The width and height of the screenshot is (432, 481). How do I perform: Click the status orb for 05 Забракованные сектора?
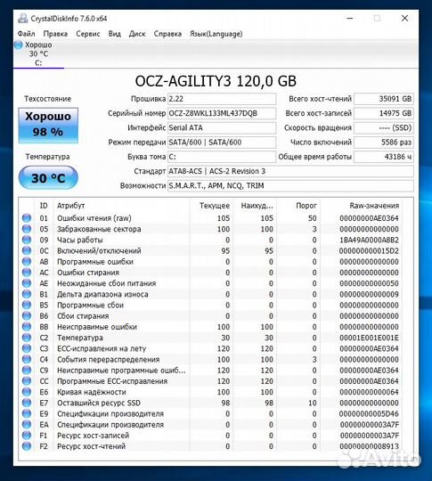(27, 229)
